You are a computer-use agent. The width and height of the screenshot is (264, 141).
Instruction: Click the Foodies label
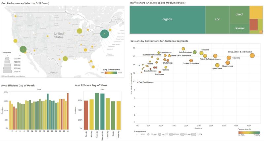click(x=150, y=64)
